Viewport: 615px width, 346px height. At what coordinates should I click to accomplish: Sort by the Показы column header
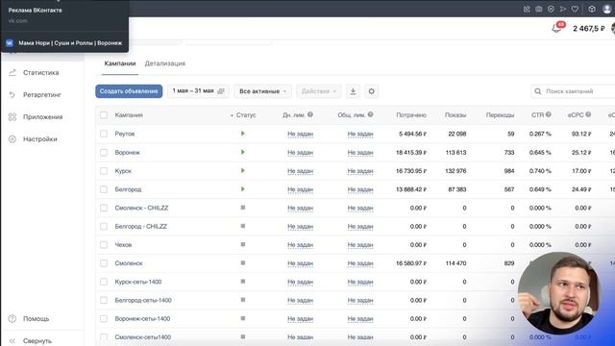455,115
